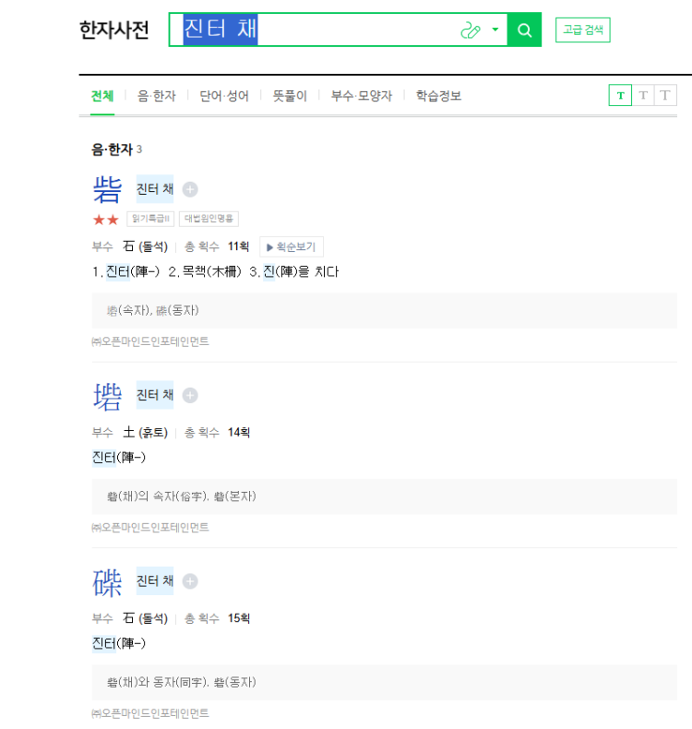Expand the input method dropdown arrow

[x=495, y=30]
